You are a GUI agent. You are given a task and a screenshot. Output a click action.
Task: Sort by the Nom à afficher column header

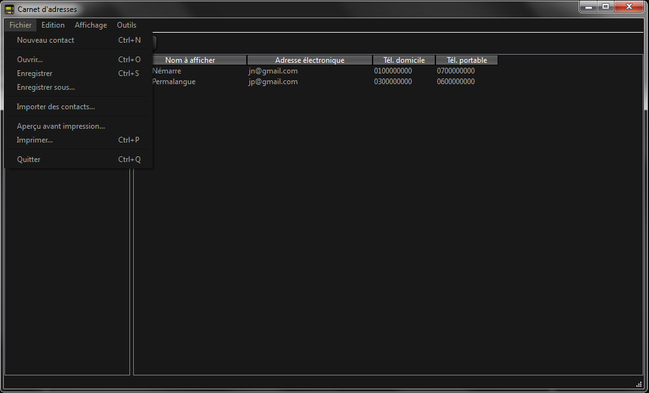click(x=190, y=60)
